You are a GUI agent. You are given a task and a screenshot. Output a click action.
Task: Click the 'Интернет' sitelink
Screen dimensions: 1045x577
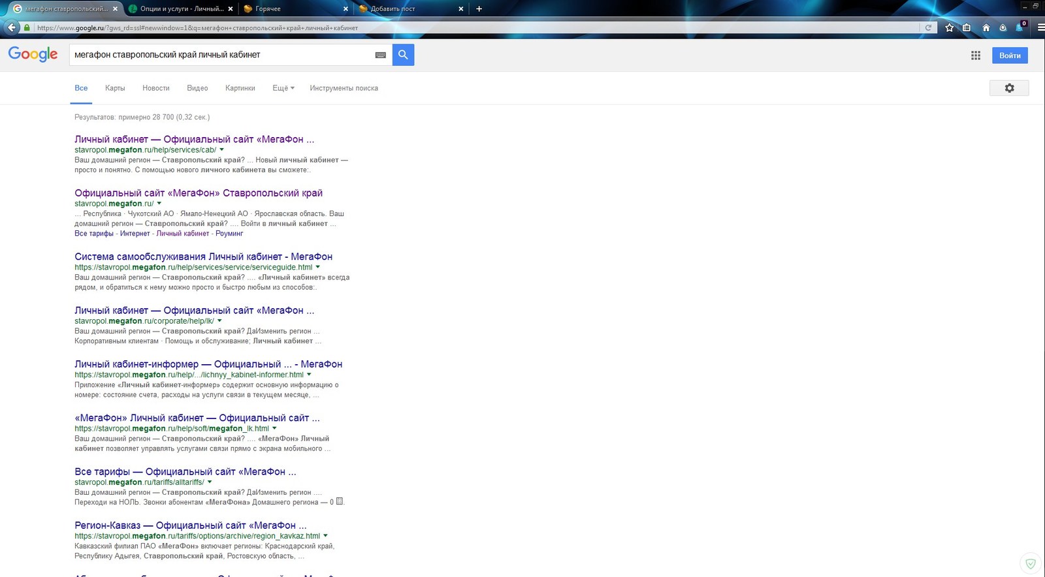click(135, 234)
